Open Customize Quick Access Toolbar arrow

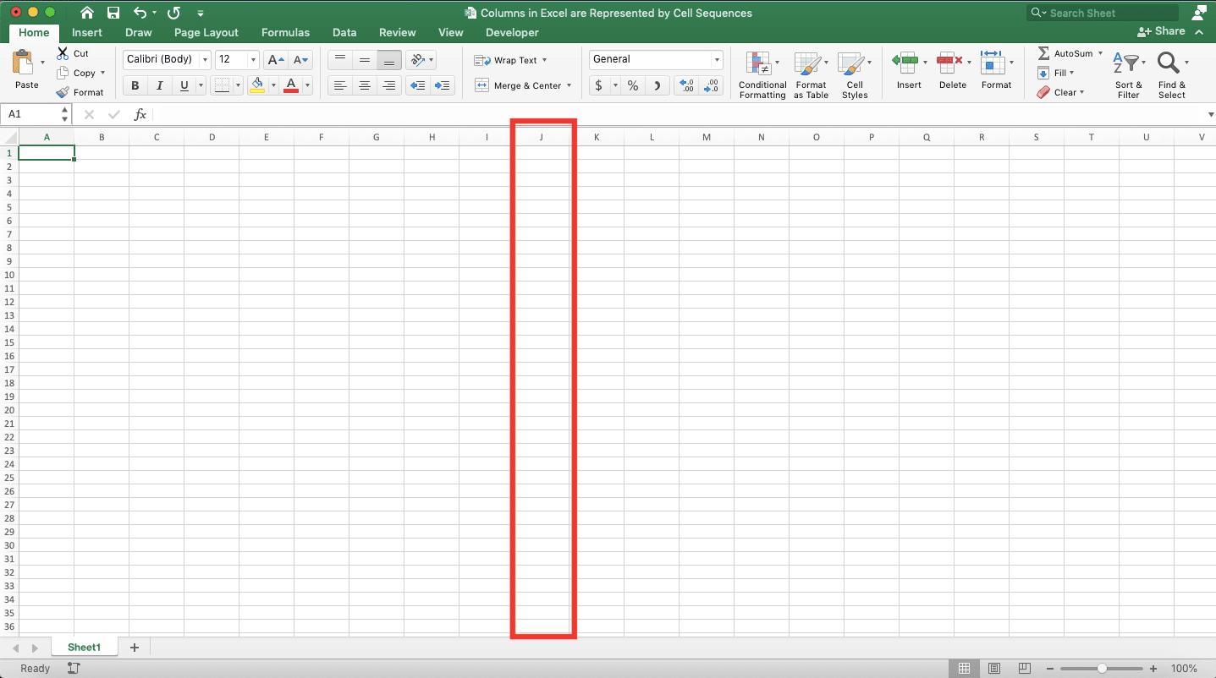[x=200, y=14]
